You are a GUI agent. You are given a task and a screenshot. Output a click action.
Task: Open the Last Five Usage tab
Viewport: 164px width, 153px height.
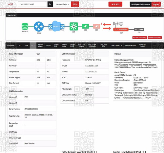click(x=81, y=45)
